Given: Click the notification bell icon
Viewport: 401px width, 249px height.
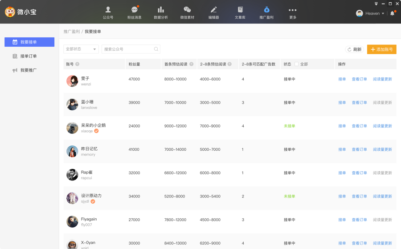Looking at the screenshot, I should tap(392, 13).
